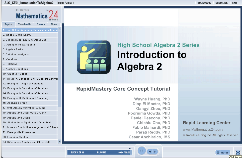This screenshot has height=158, width=242.
Task: Exit the tutorial with EXIT
Action: pyautogui.click(x=234, y=3)
